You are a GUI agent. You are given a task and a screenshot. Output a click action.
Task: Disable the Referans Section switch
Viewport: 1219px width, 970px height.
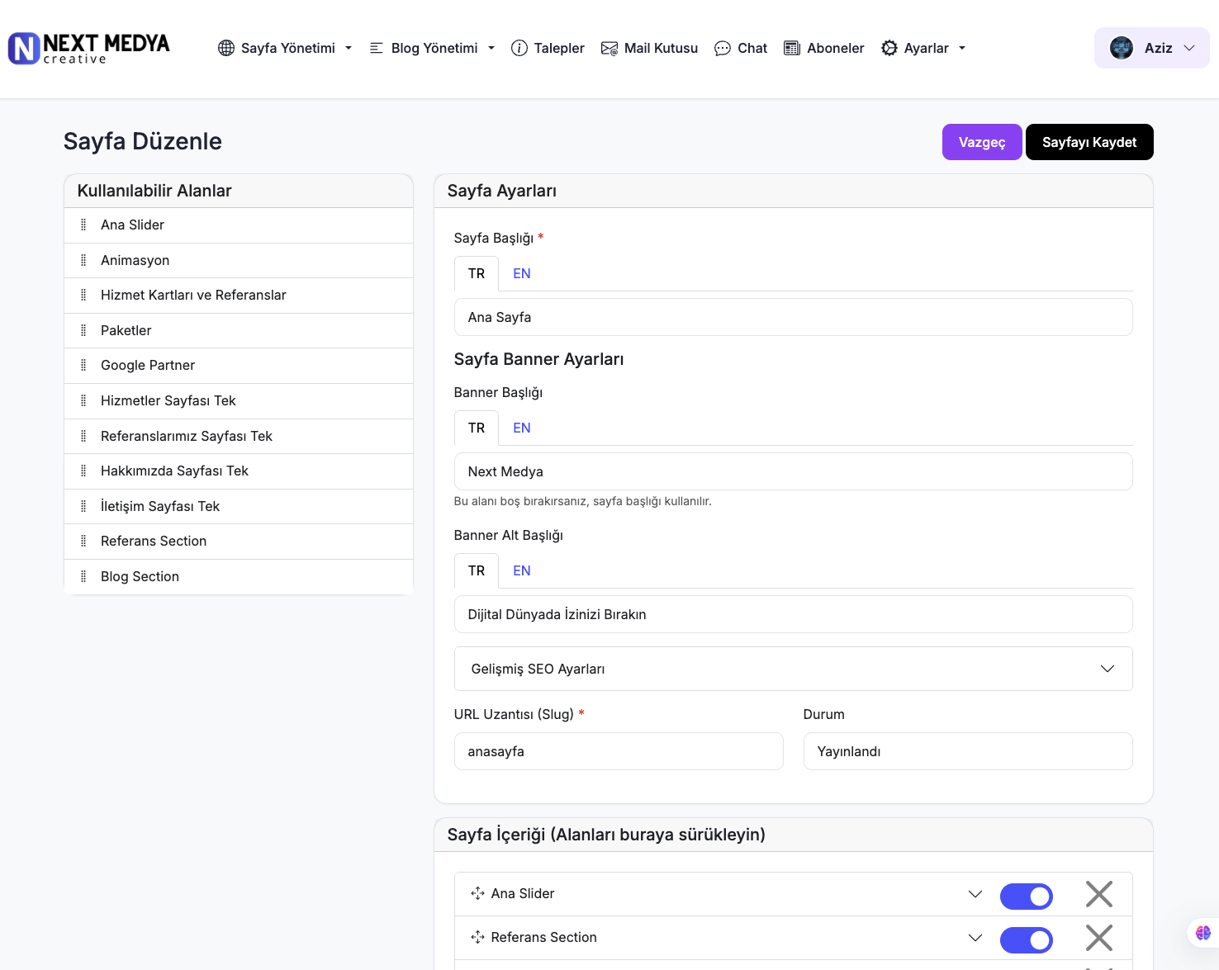[1026, 940]
